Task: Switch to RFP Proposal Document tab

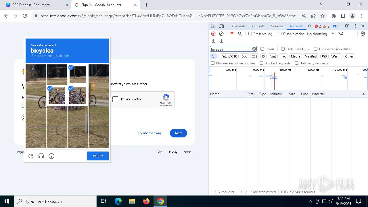Action: click(37, 5)
